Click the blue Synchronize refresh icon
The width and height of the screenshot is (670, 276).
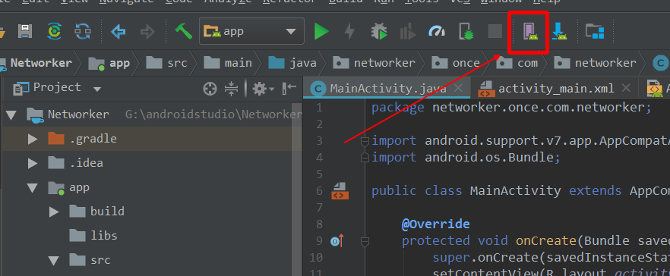point(83,31)
